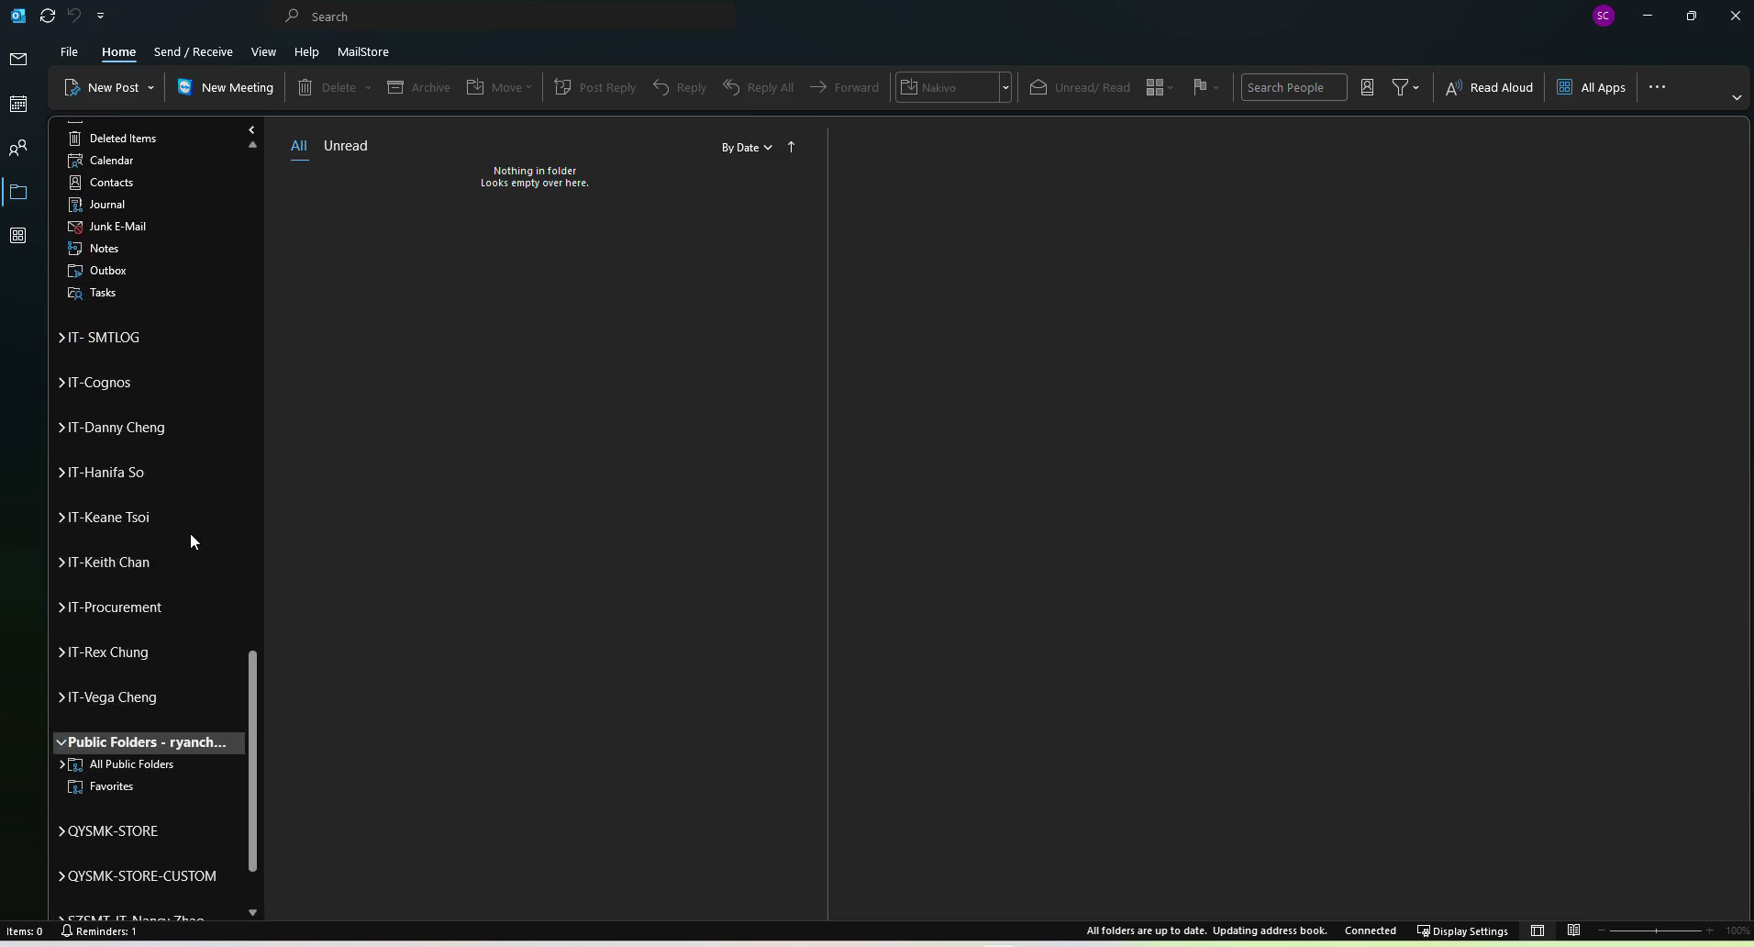1754x947 pixels.
Task: Open Display Settings in status bar
Action: (x=1462, y=931)
